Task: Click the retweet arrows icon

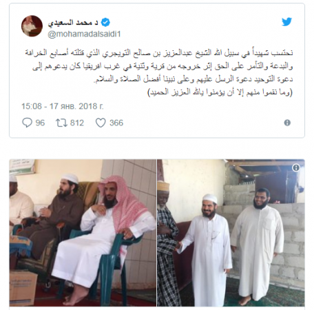Action: coord(61,123)
